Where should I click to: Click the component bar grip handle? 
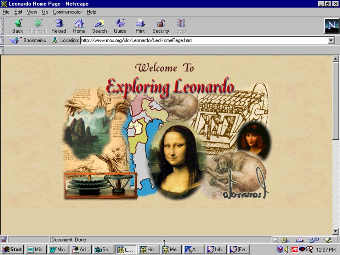pos(275,240)
